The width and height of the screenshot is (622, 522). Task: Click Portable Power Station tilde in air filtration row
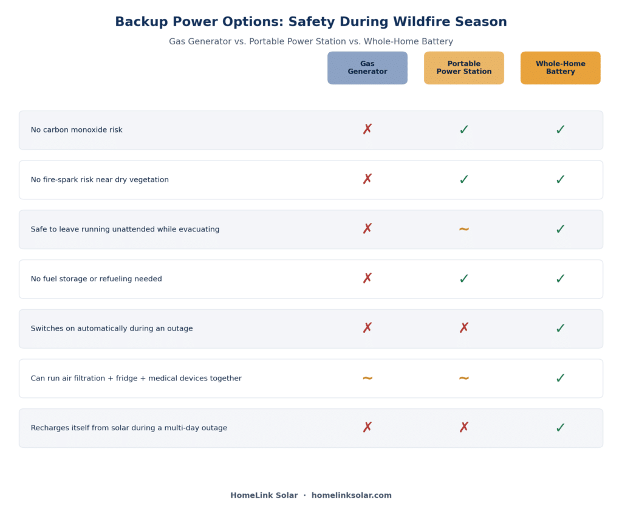[x=463, y=378]
